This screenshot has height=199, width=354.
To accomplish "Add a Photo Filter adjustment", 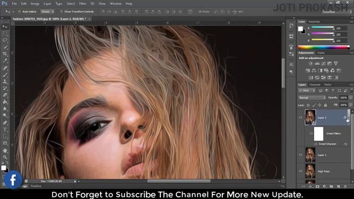I will point(326,71).
